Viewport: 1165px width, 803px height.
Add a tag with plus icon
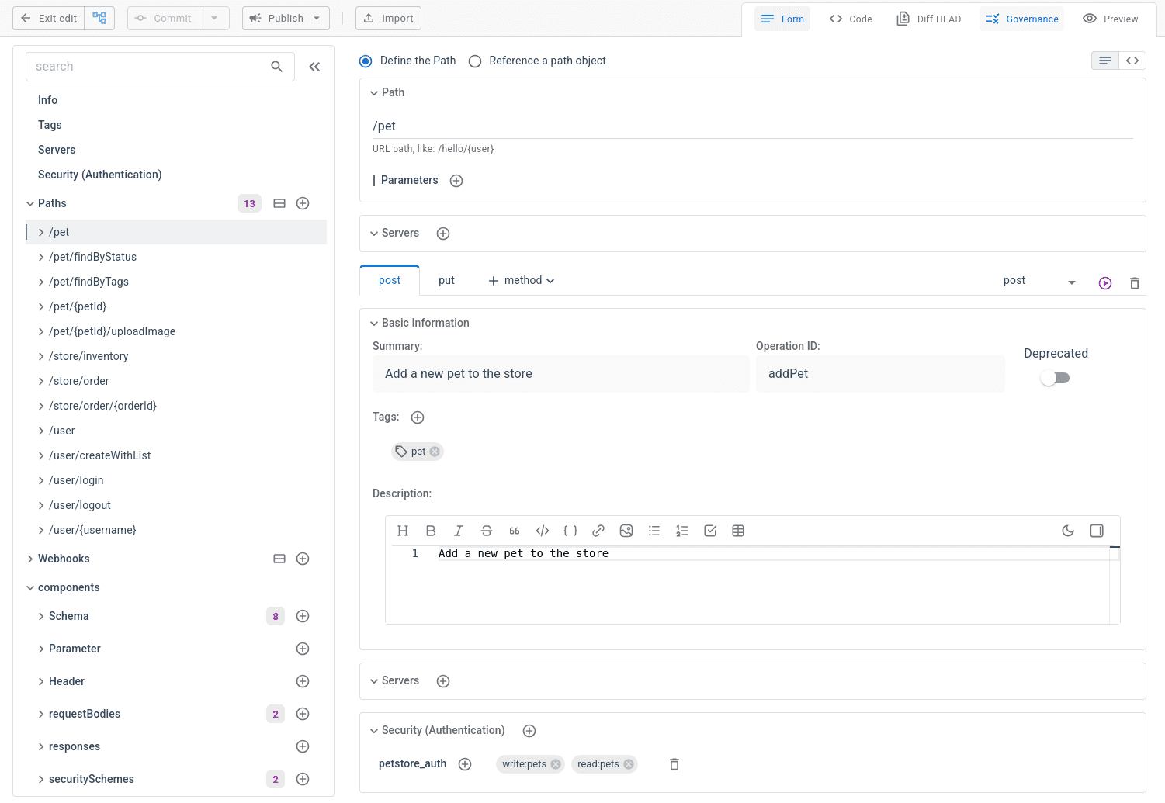click(x=418, y=417)
